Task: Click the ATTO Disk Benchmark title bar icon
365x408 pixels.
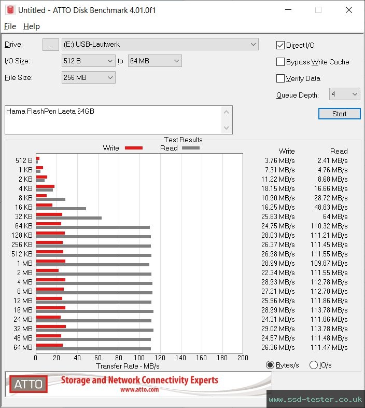Action: pyautogui.click(x=10, y=10)
